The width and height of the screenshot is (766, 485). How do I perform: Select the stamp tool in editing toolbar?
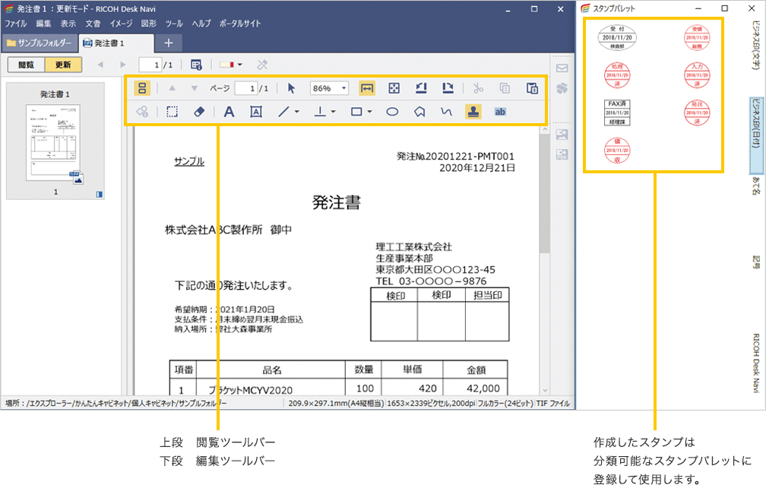pos(473,112)
